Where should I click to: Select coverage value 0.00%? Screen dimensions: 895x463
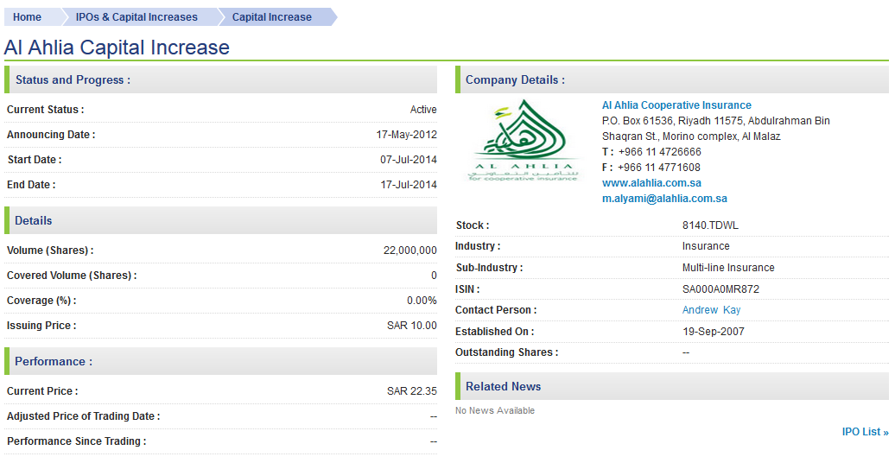coord(422,301)
